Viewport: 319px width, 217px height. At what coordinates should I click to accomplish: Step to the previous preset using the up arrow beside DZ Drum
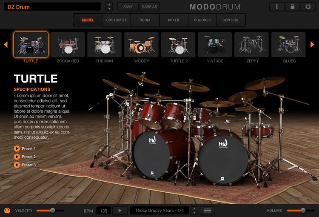pyautogui.click(x=109, y=5)
